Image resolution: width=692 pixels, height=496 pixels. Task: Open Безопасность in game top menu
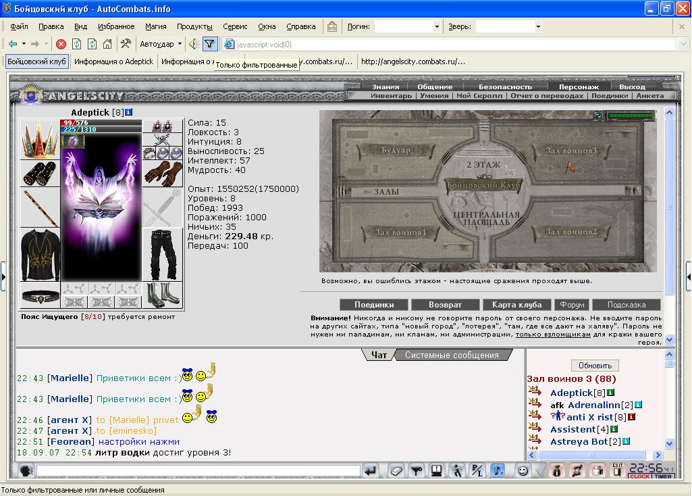505,86
